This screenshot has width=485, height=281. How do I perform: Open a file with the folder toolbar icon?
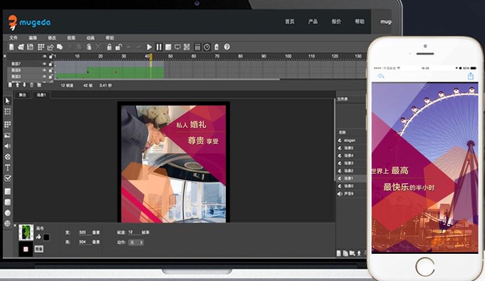pyautogui.click(x=21, y=47)
